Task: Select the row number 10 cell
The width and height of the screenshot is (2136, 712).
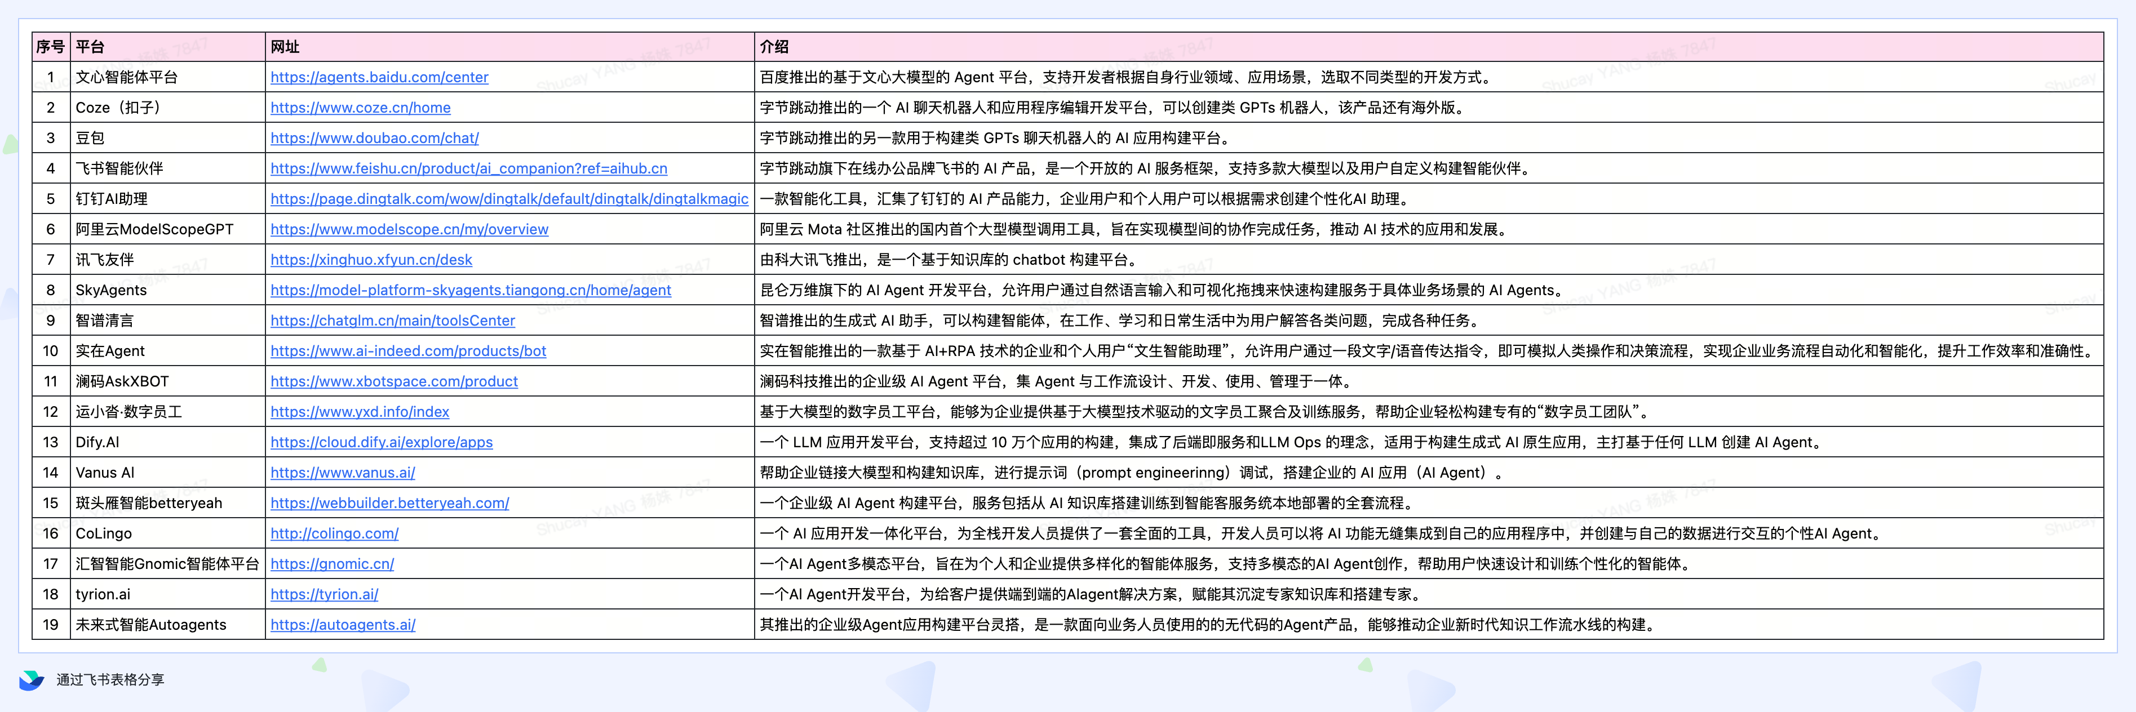Action: tap(51, 350)
